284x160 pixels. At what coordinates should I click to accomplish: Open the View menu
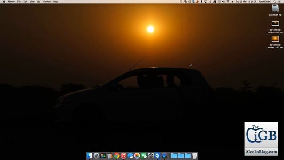[x=32, y=2]
